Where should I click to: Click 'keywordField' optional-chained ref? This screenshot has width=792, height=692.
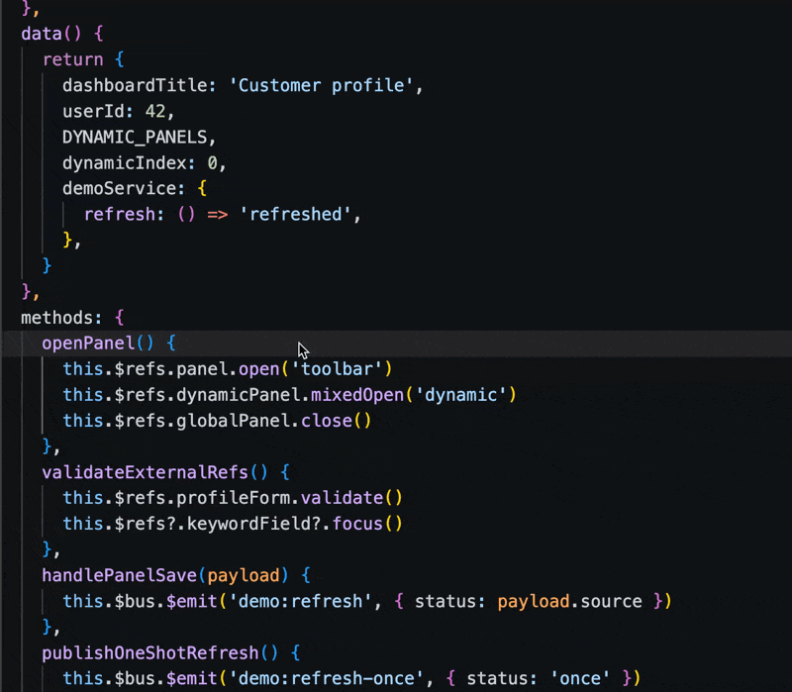pos(249,524)
